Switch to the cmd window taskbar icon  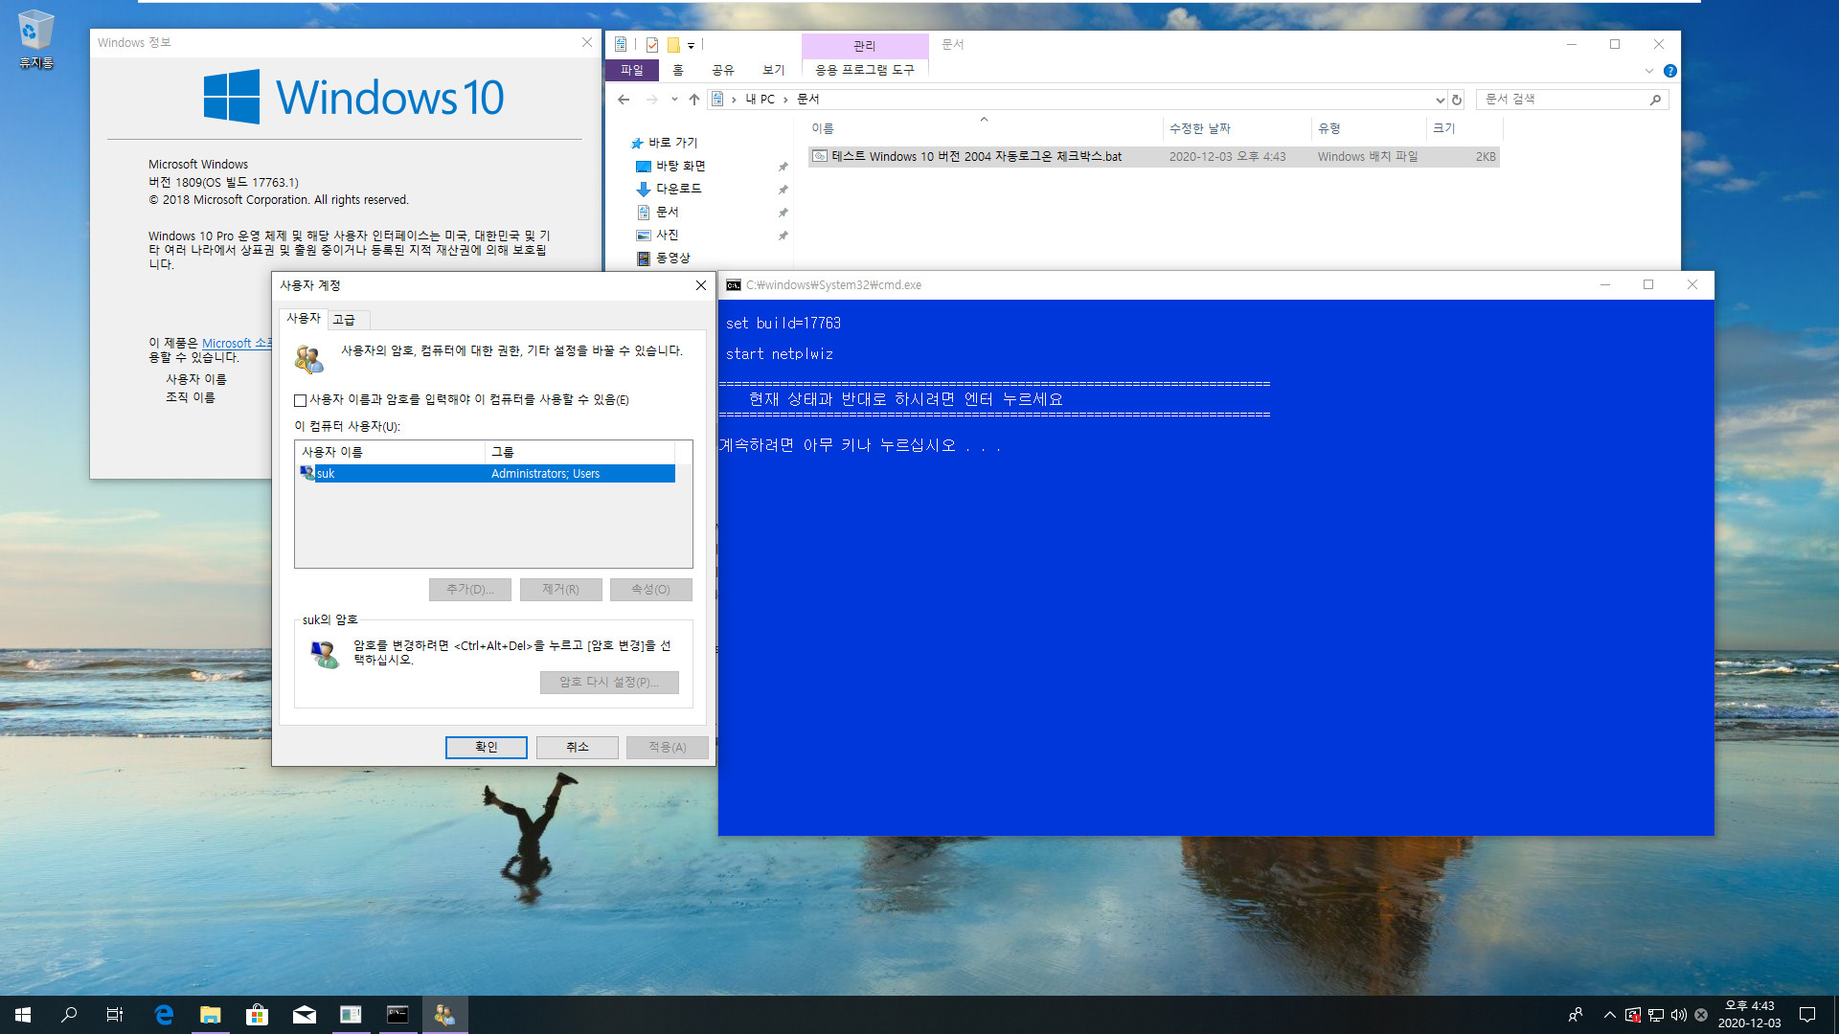pyautogui.click(x=397, y=1015)
